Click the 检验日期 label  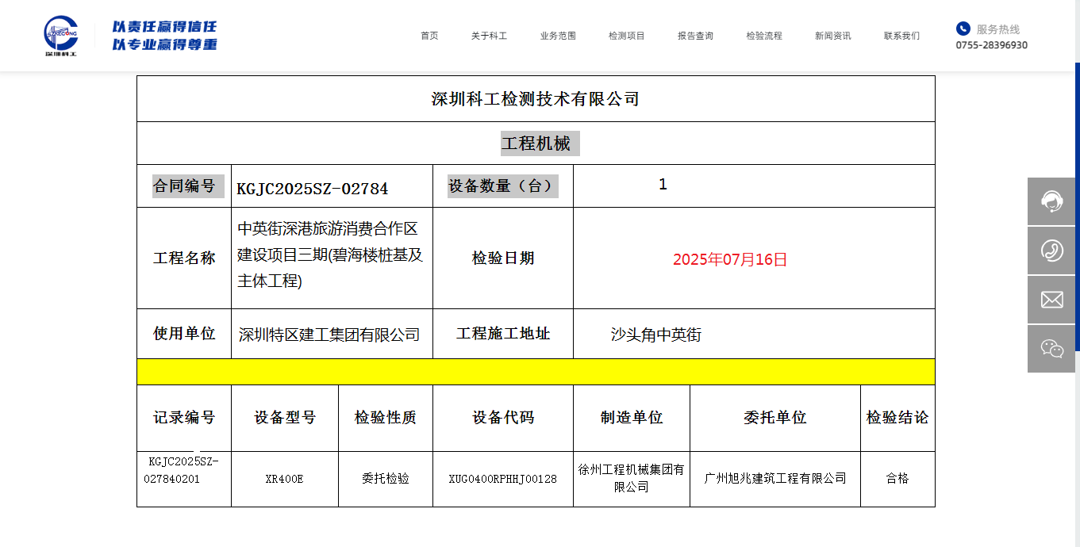point(503,258)
